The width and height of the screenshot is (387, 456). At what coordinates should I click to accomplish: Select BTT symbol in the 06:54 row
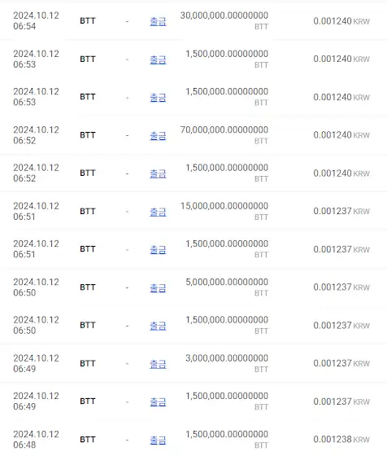(88, 21)
